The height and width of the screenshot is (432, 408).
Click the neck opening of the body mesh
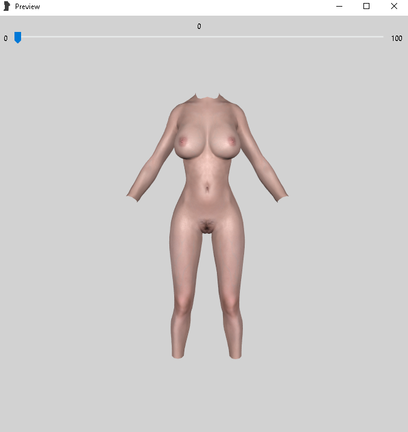pos(207,97)
